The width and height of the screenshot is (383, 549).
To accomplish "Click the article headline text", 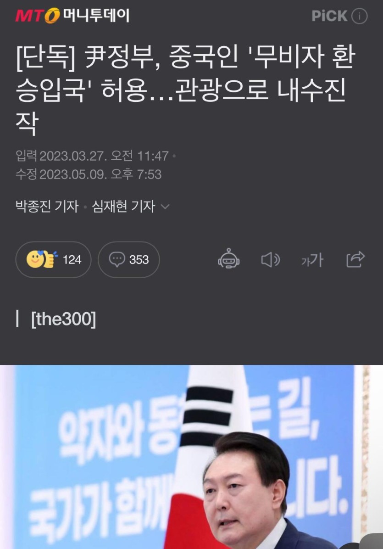I will pos(186,90).
